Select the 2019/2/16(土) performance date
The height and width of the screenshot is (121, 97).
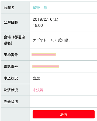coord(46,19)
